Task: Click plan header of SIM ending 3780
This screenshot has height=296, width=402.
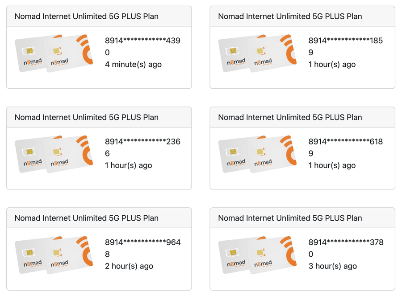Action: [x=290, y=218]
